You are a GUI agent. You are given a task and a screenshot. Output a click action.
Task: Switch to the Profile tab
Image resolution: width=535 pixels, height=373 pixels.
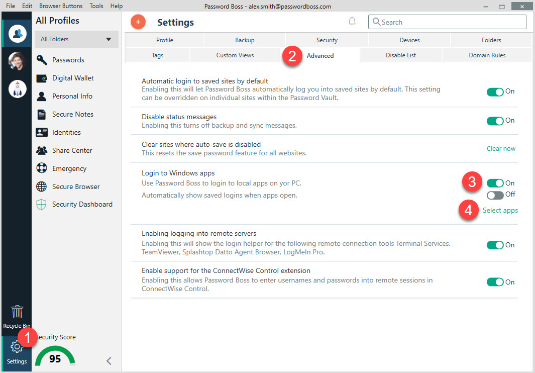(x=164, y=40)
